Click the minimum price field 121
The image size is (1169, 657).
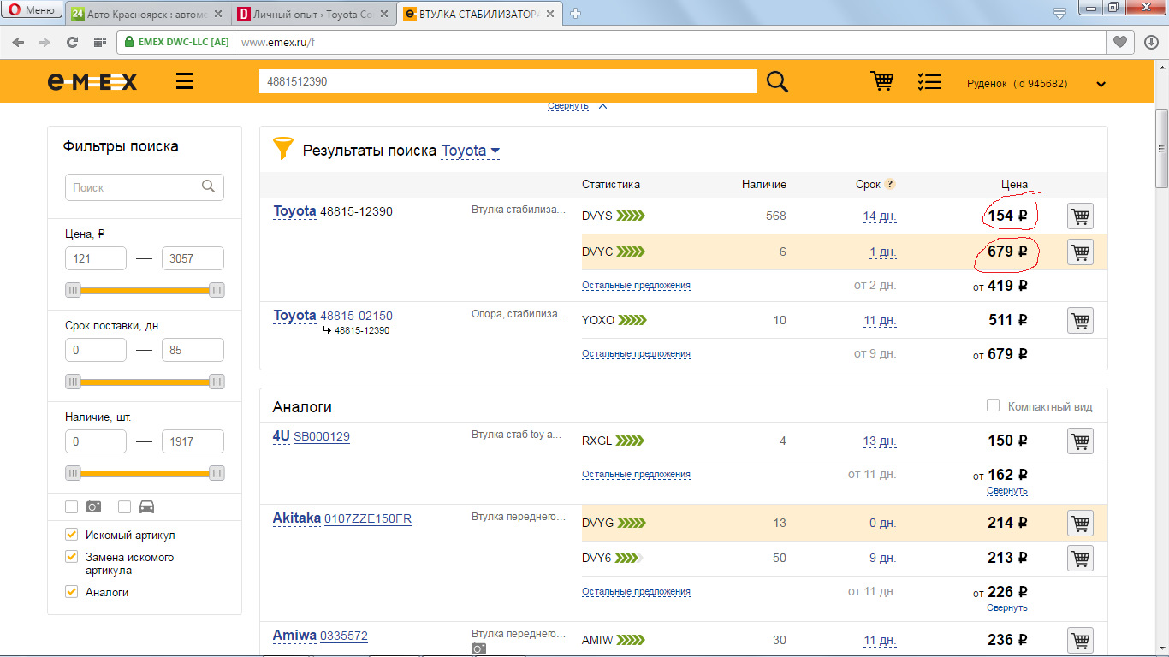pos(95,258)
